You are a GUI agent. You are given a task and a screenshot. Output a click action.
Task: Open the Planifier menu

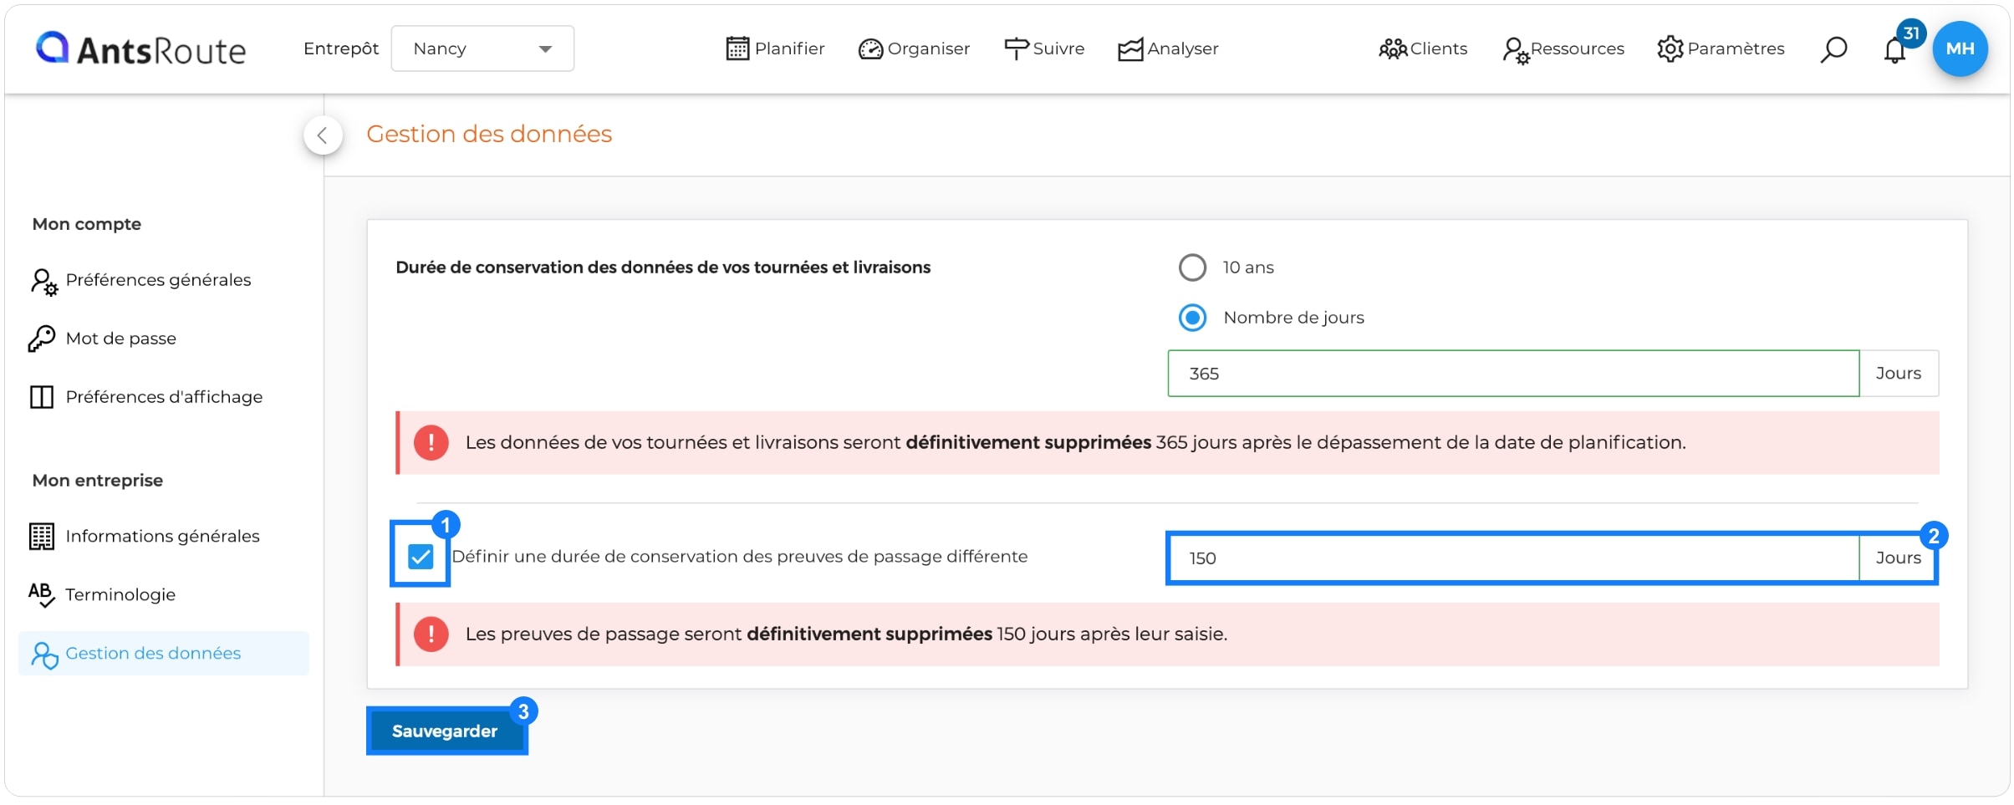[789, 48]
